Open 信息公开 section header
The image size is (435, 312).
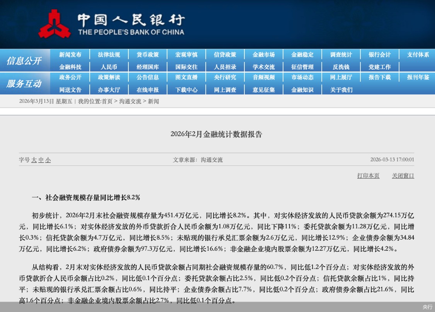pos(24,60)
